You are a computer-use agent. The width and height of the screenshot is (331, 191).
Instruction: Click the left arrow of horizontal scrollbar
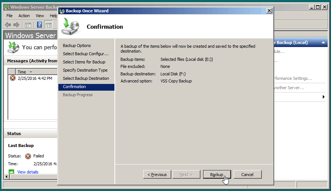[6, 177]
